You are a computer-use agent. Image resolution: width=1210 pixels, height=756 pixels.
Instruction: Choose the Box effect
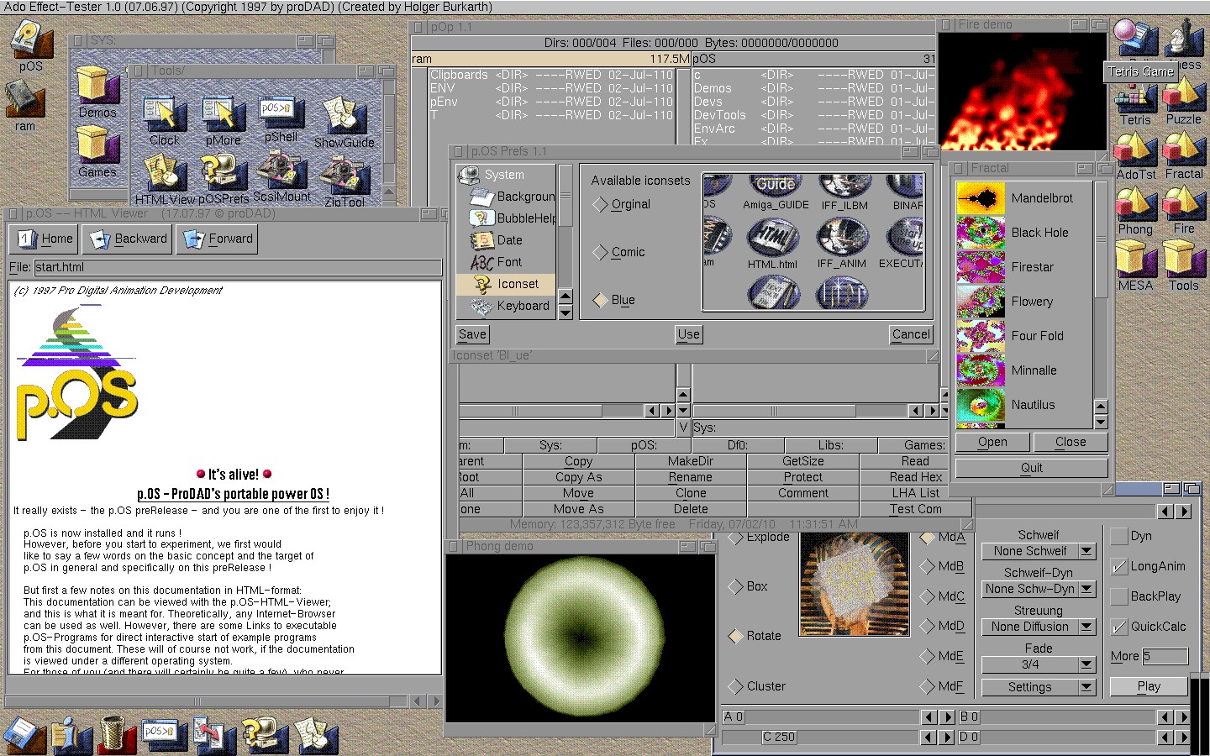pyautogui.click(x=735, y=586)
